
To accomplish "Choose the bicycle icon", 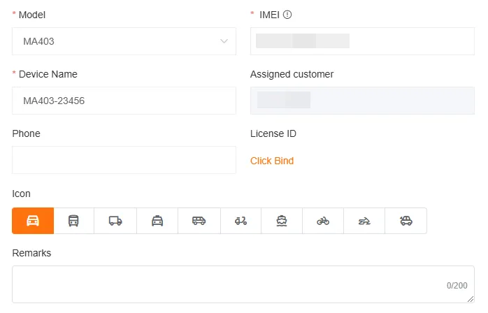I will click(x=323, y=221).
